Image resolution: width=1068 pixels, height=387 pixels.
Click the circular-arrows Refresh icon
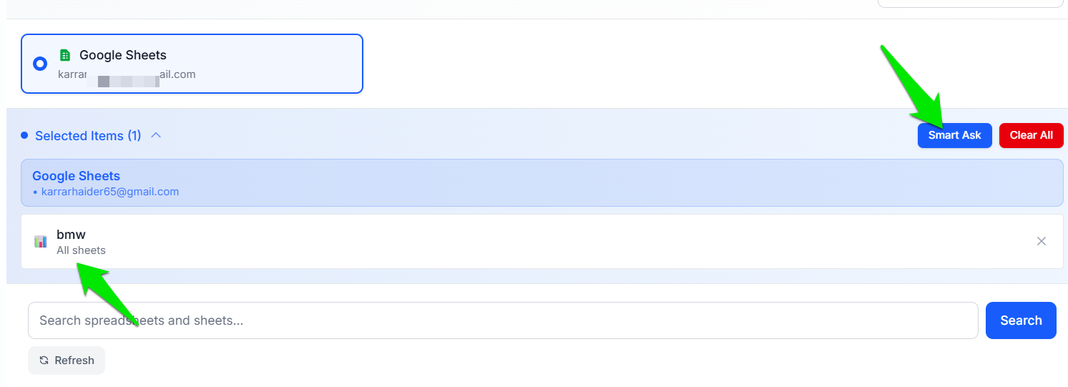pos(44,361)
